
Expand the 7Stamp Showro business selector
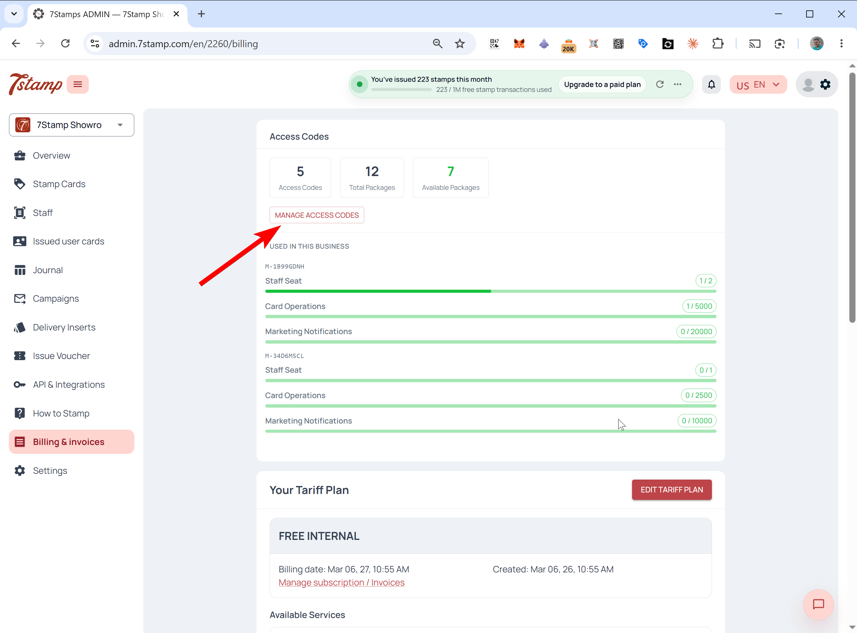72,125
